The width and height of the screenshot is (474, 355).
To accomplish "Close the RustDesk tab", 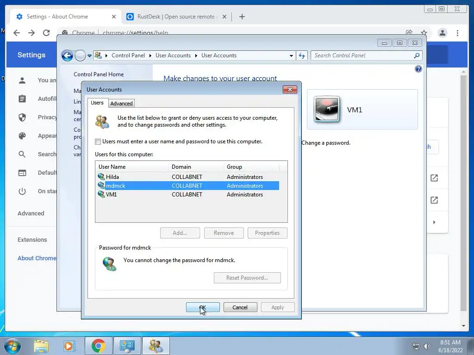I will pyautogui.click(x=225, y=17).
